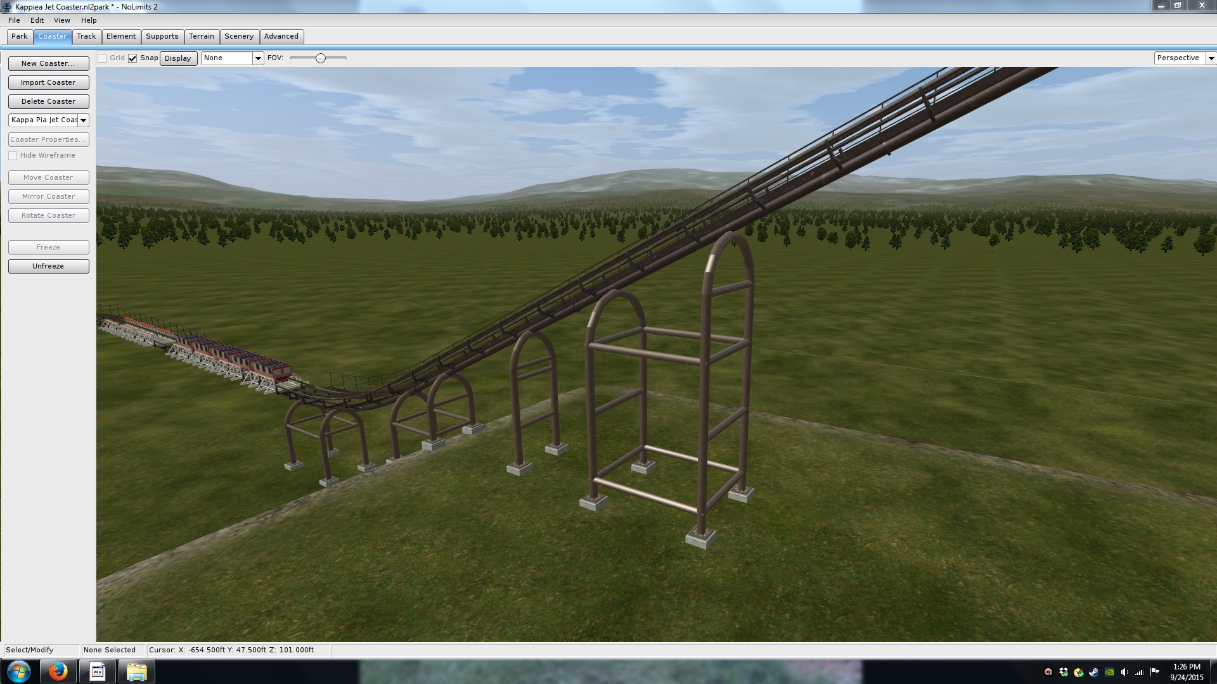The image size is (1217, 684).
Task: Open the volume speaker tray icon
Action: (1124, 672)
